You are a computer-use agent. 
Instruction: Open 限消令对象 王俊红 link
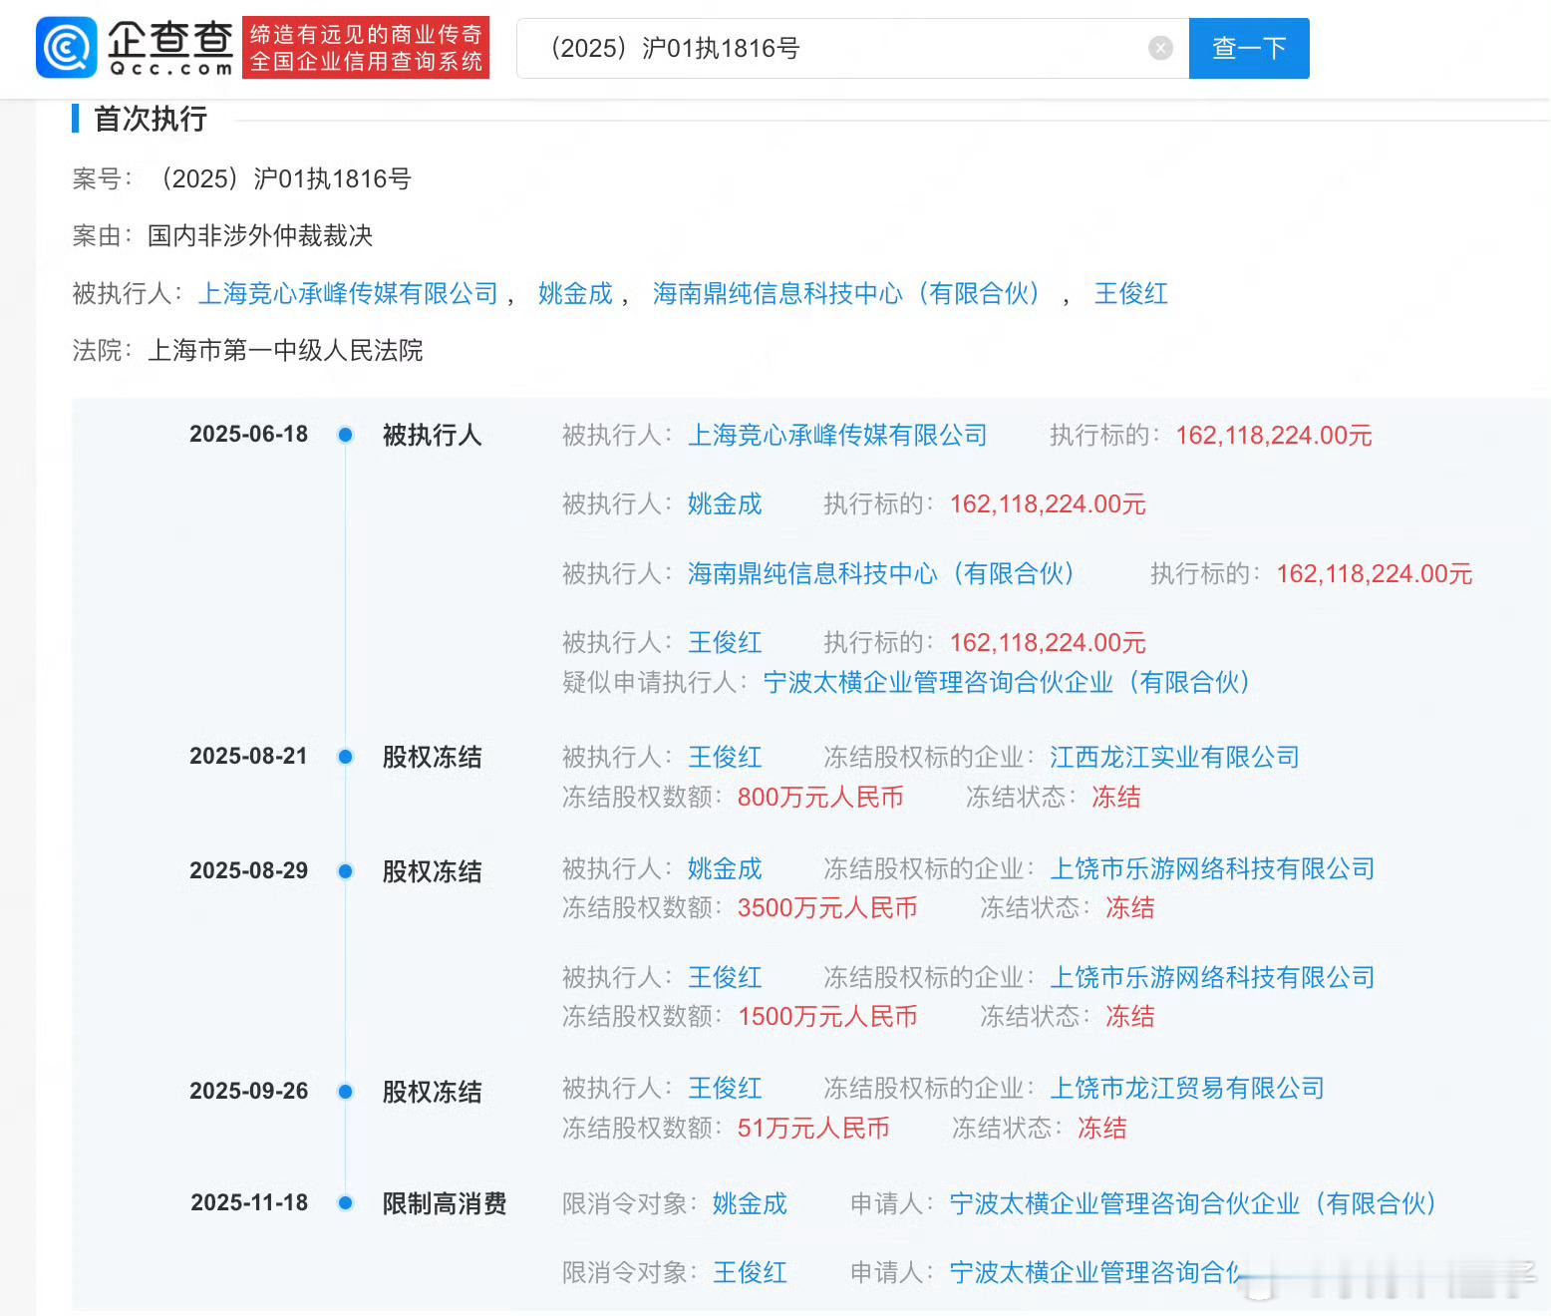pos(750,1272)
